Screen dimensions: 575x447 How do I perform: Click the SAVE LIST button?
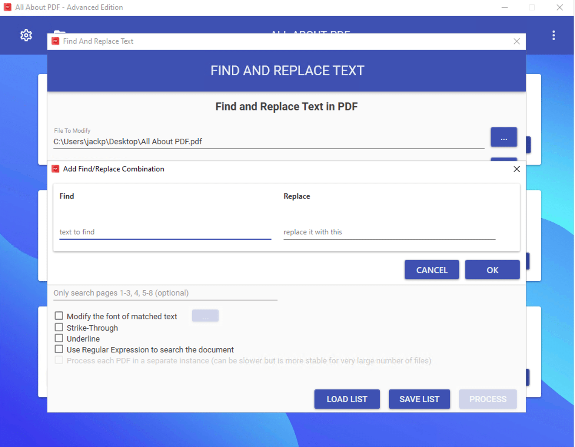(419, 399)
